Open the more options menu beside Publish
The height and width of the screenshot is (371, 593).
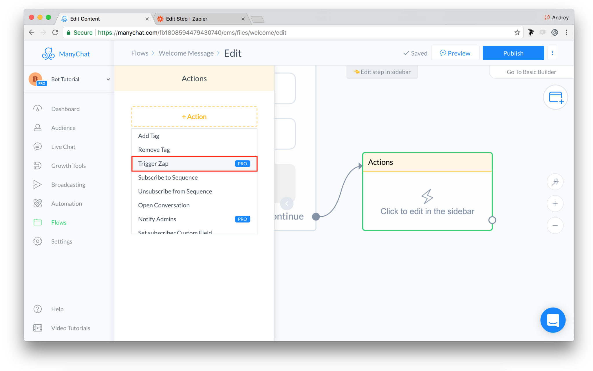(x=552, y=53)
